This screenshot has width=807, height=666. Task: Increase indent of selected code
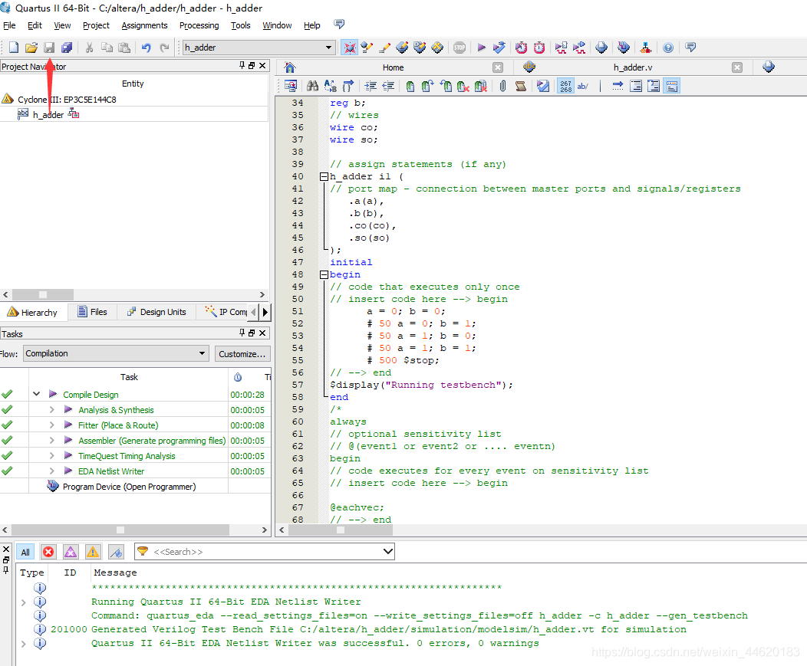click(371, 86)
